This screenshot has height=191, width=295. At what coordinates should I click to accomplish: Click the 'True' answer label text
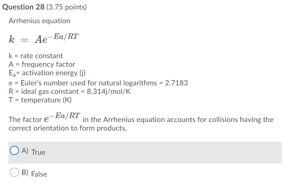coord(39,152)
